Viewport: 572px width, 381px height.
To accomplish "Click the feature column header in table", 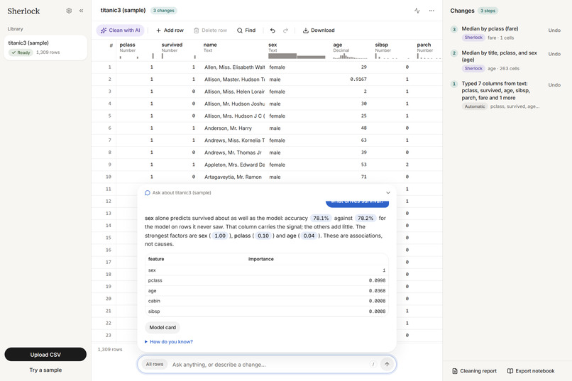I will coord(156,259).
